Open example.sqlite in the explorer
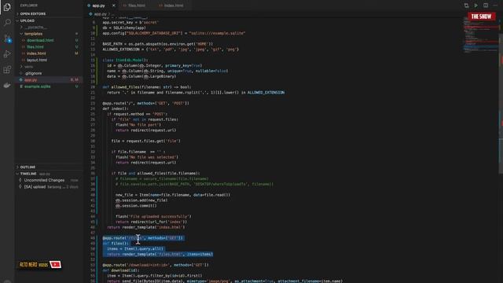The width and height of the screenshot is (503, 283). point(38,86)
